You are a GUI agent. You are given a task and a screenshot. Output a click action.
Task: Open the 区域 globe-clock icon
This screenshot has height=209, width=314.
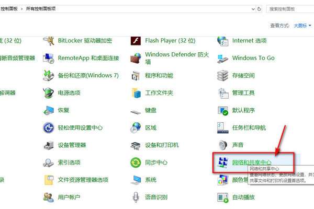[x=136, y=127]
